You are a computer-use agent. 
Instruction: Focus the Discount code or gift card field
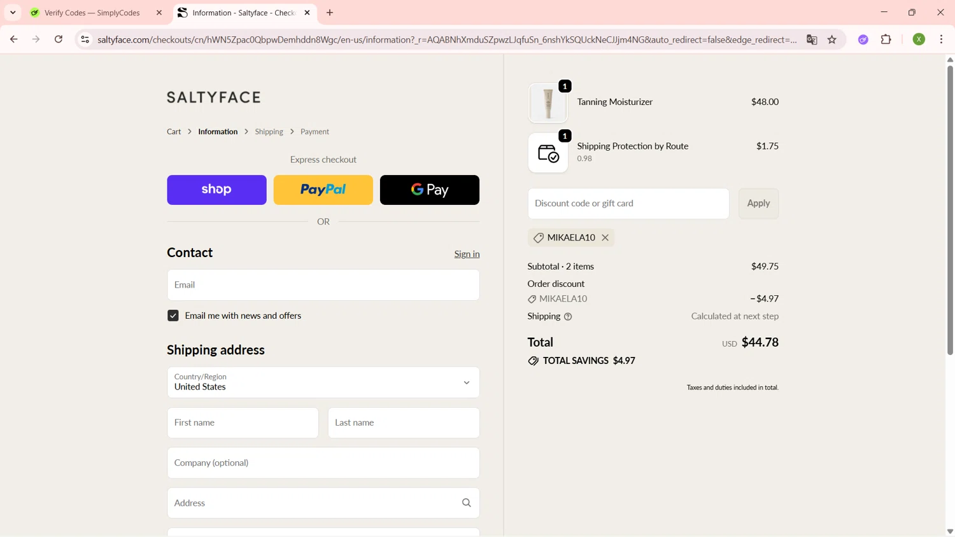pyautogui.click(x=628, y=204)
